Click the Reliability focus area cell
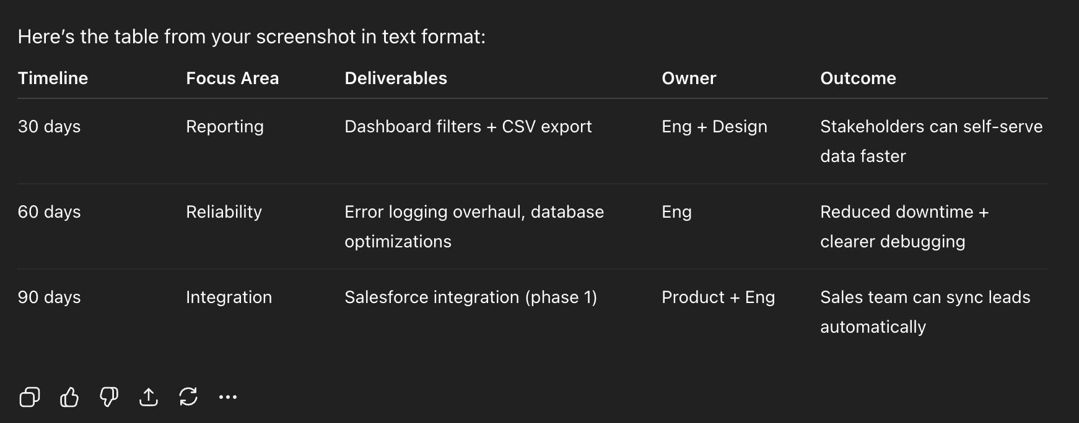Image resolution: width=1079 pixels, height=423 pixels. click(x=224, y=212)
